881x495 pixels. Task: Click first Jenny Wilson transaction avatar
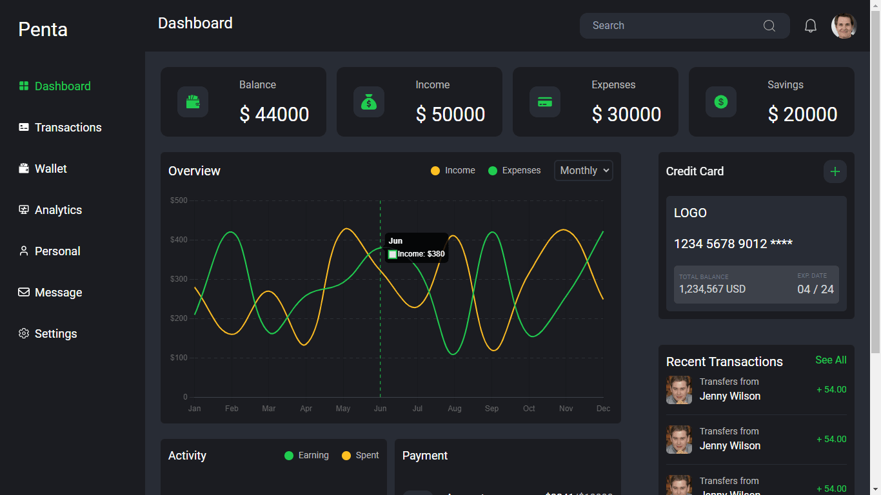click(679, 390)
